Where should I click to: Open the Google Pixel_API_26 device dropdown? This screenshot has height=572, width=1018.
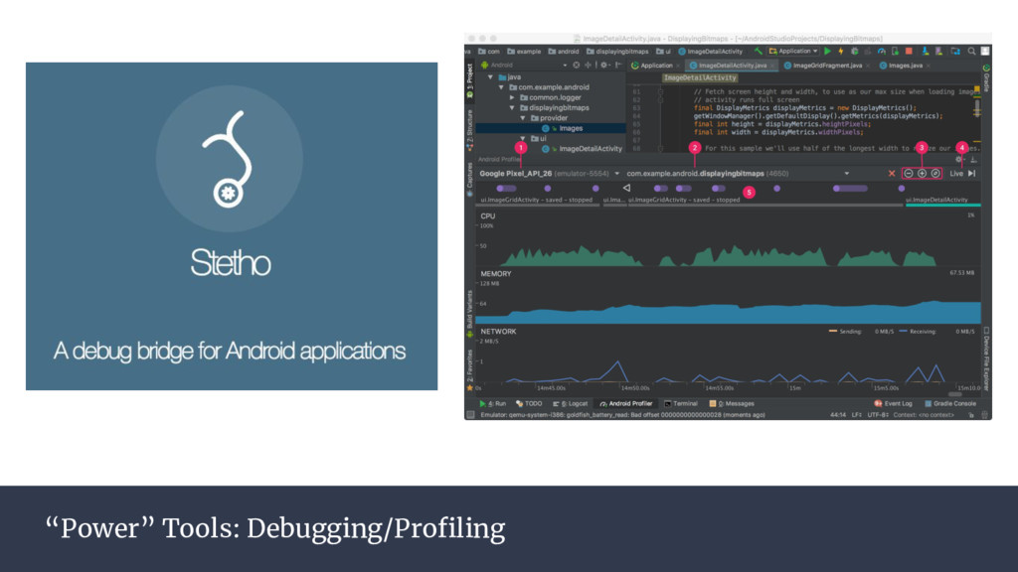[x=549, y=173]
